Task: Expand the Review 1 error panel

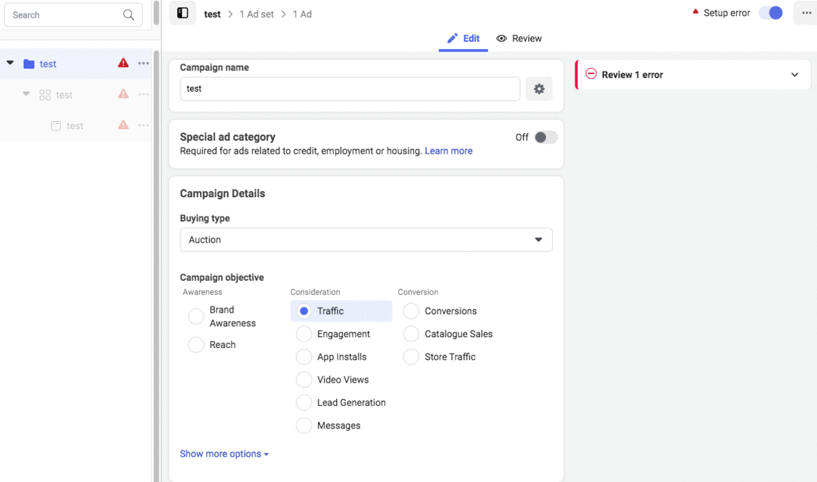Action: click(x=795, y=75)
